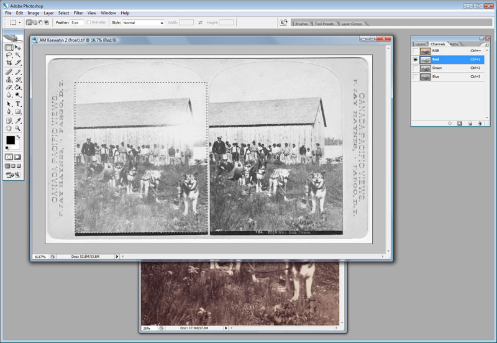Enable visibility for the Blue channel
This screenshot has height=343, width=497.
(x=415, y=76)
